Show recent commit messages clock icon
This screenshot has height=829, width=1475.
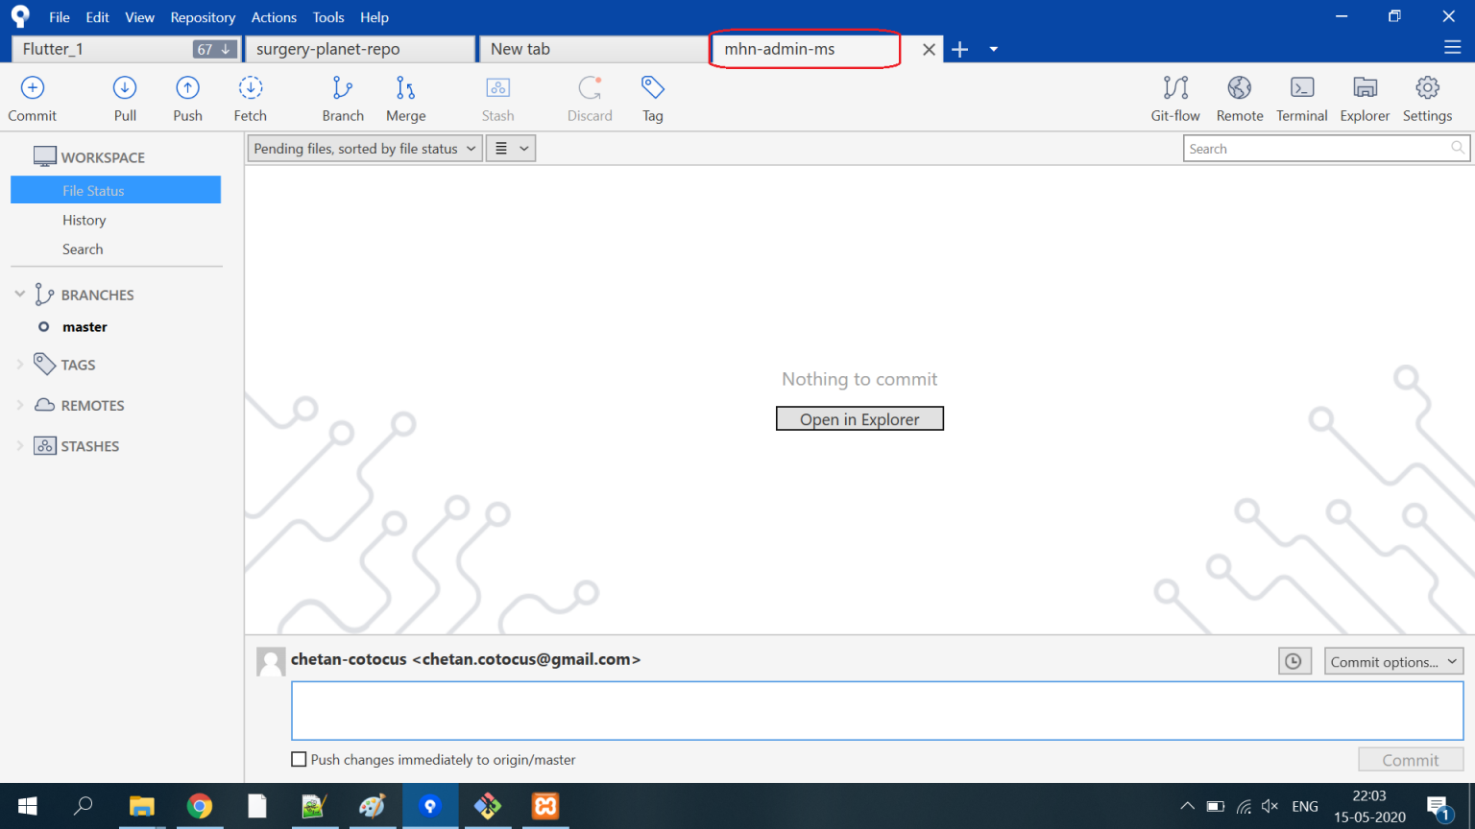pyautogui.click(x=1294, y=661)
